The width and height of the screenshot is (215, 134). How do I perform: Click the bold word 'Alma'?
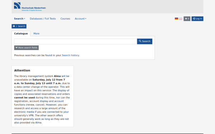tap(57, 76)
